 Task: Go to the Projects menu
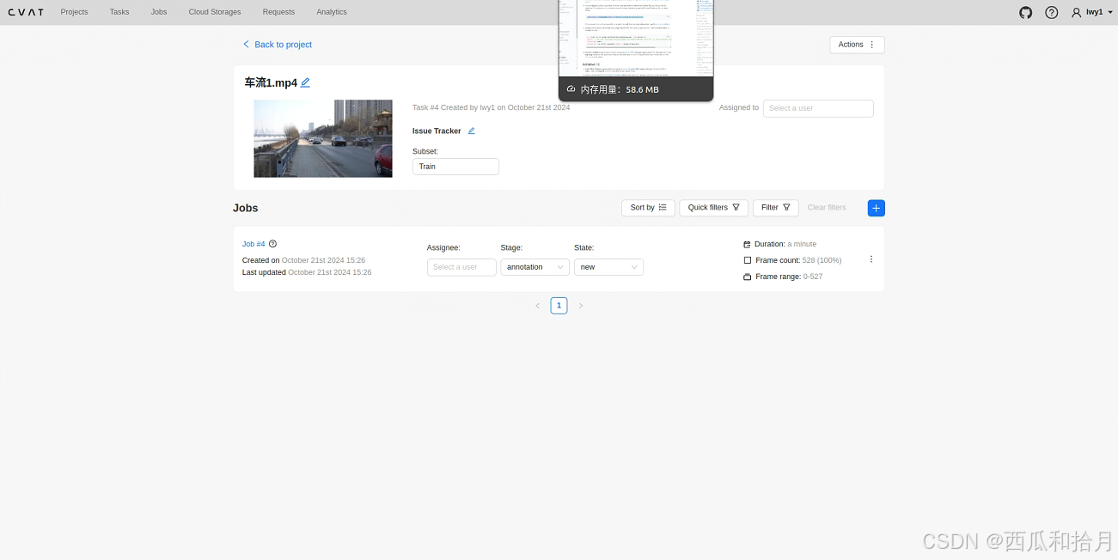[74, 12]
